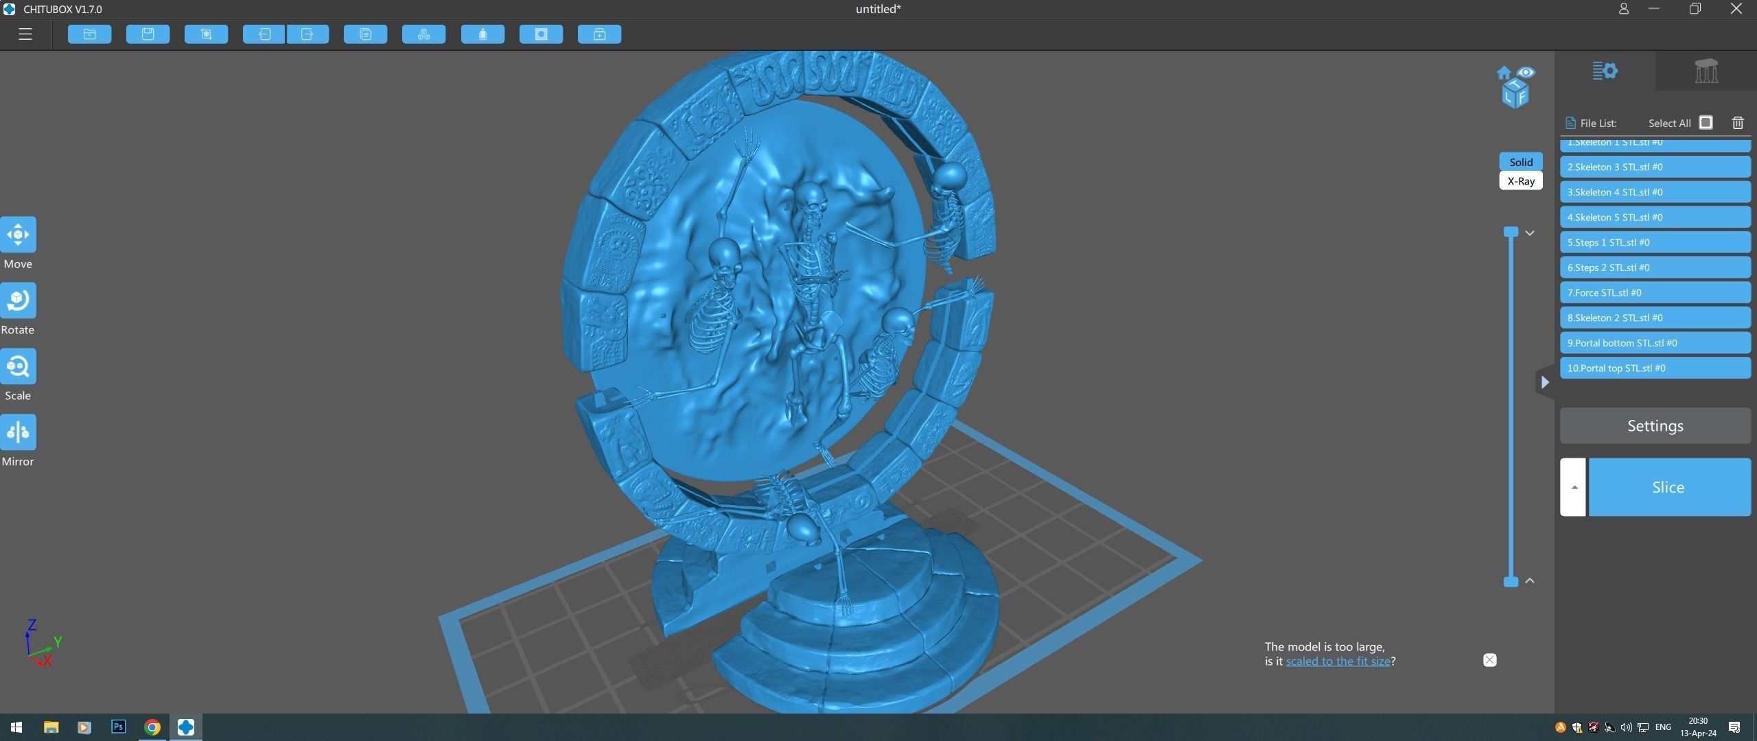The height and width of the screenshot is (741, 1757).
Task: Expand the arrow beside Slice button
Action: coord(1573,487)
